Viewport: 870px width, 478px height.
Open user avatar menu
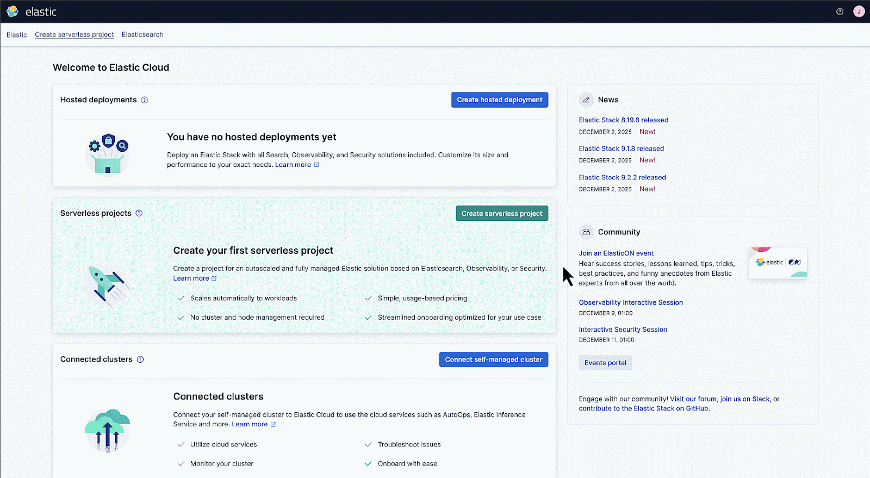click(859, 11)
